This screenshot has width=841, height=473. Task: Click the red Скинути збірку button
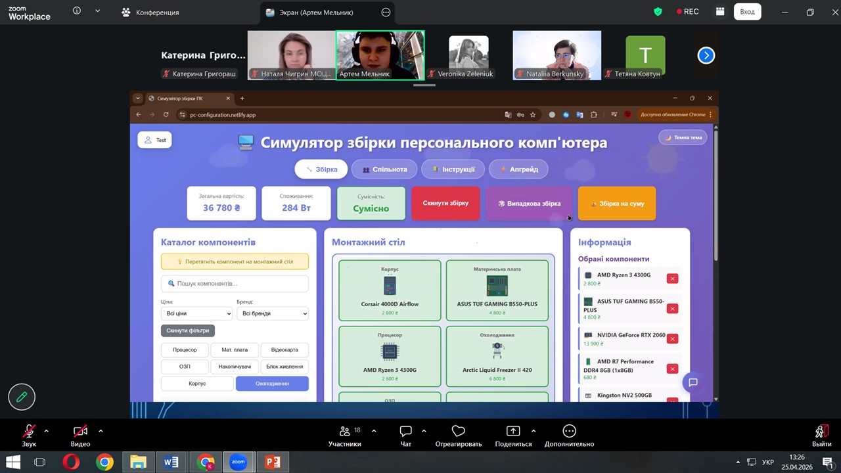pos(445,204)
